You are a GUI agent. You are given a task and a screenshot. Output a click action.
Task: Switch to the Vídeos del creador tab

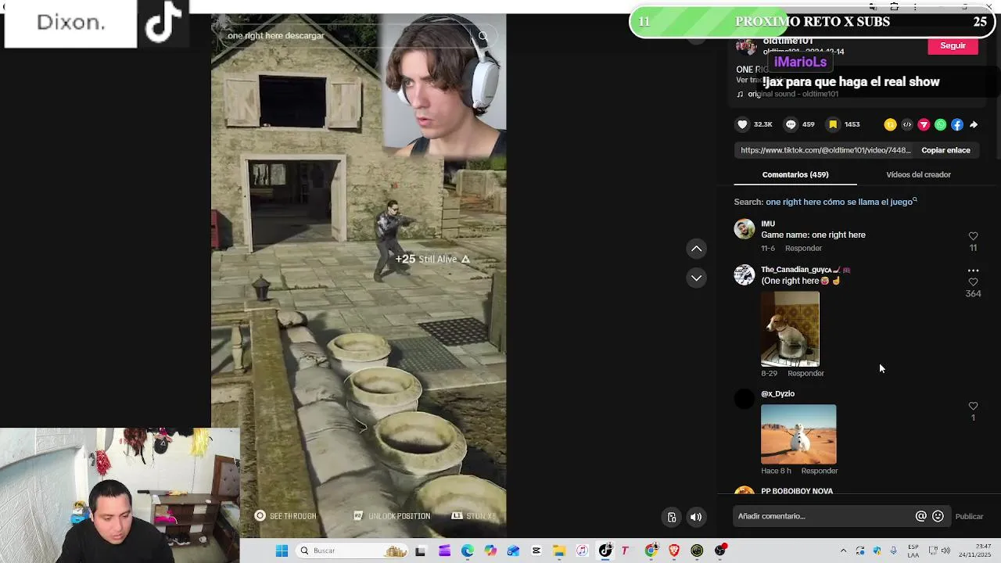(x=918, y=174)
